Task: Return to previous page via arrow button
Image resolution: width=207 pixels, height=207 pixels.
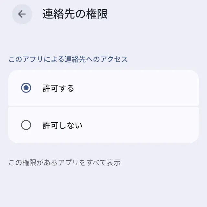Action: [x=22, y=14]
